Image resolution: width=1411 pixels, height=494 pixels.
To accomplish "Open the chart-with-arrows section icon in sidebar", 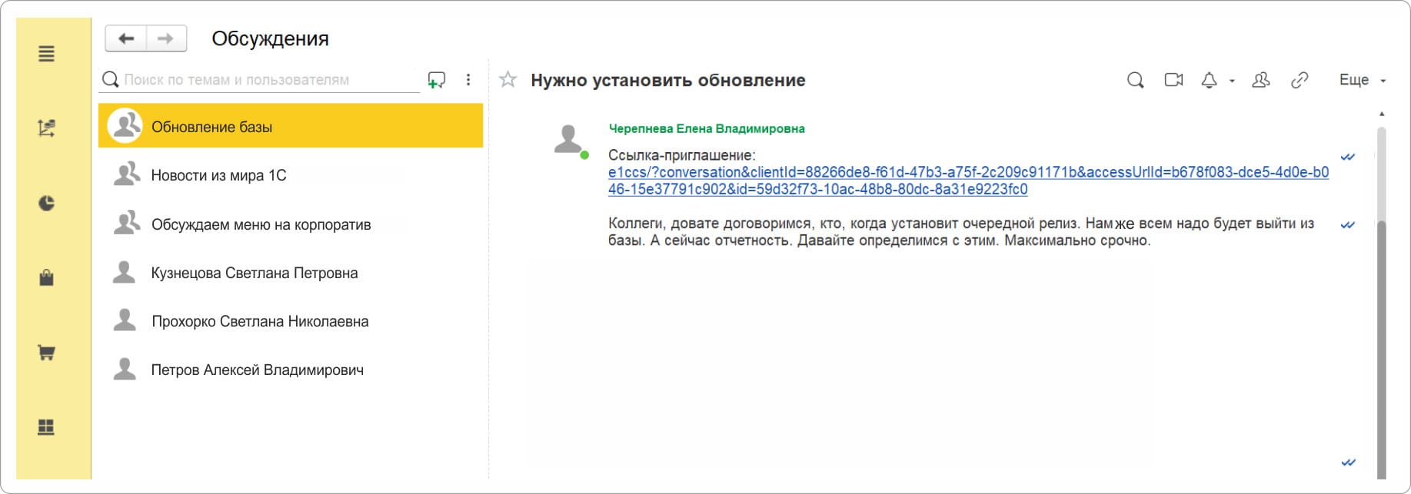I will [46, 128].
